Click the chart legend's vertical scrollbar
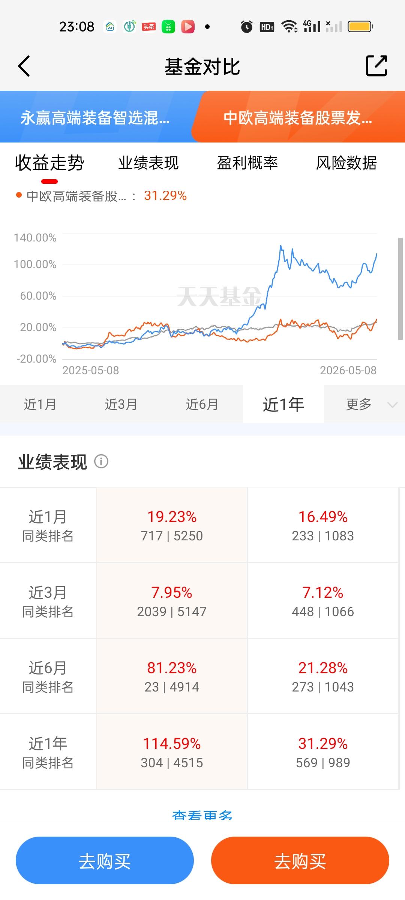Image resolution: width=405 pixels, height=900 pixels. (x=400, y=289)
